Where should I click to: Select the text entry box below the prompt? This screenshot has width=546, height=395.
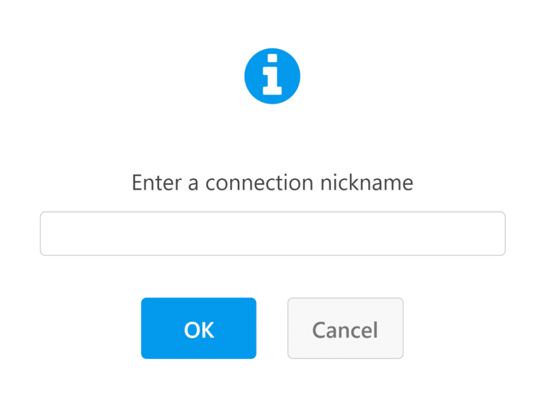click(272, 233)
